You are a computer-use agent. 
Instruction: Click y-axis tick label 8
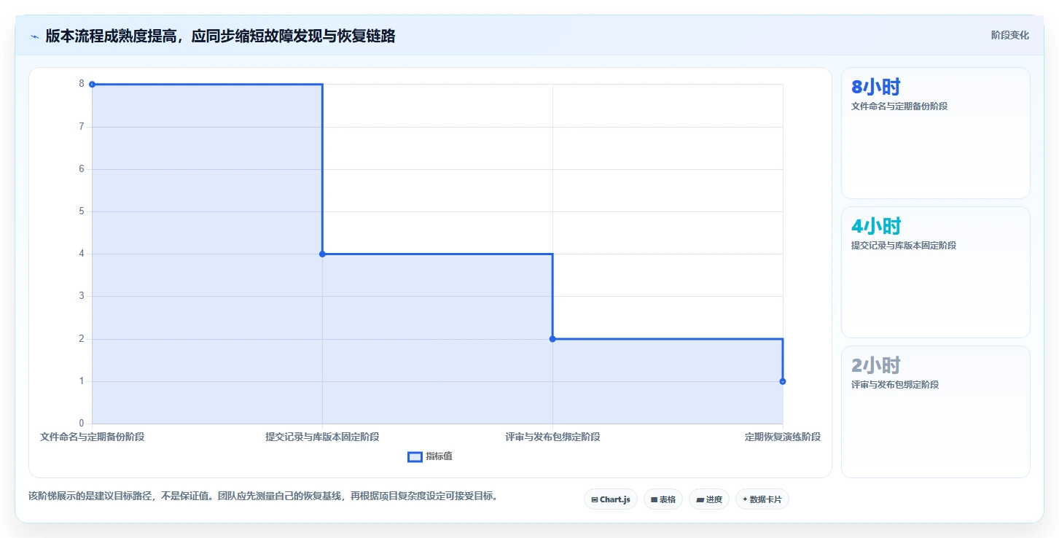coord(82,85)
